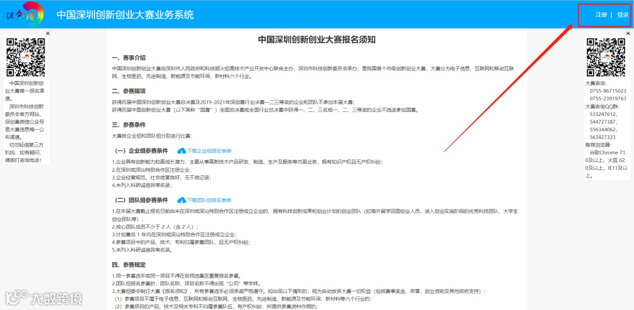The height and width of the screenshot is (310, 634).
Task: Click phone number 0755-23919763
Action: 608,99
